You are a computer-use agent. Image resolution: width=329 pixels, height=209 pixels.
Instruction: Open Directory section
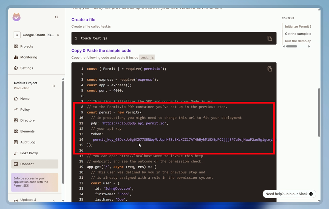pos(27,120)
